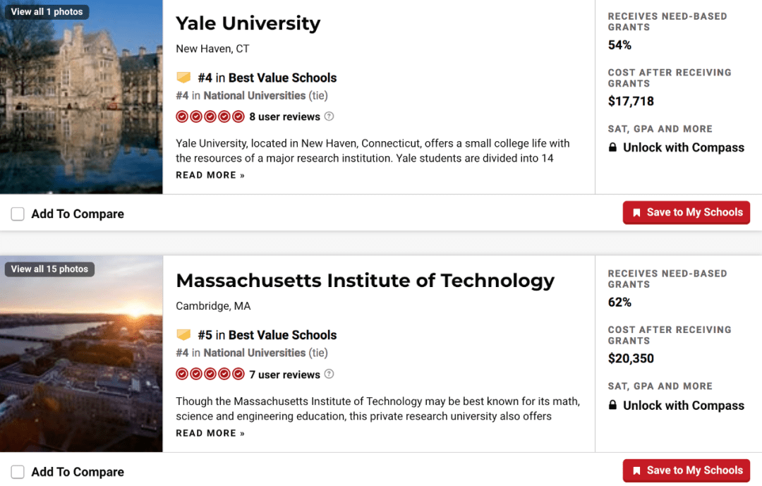Expand MIT description with READ MORE
The width and height of the screenshot is (762, 486).
tap(210, 433)
